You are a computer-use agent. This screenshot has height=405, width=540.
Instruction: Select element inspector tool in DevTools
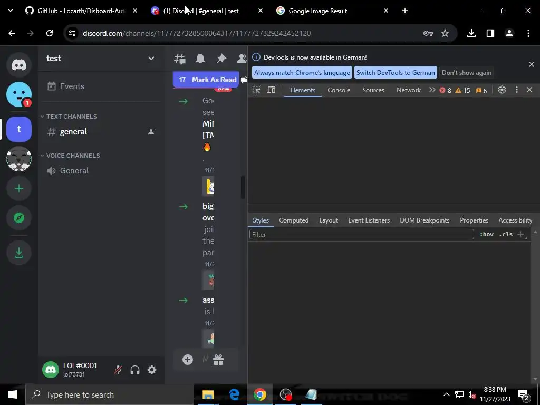tap(256, 90)
